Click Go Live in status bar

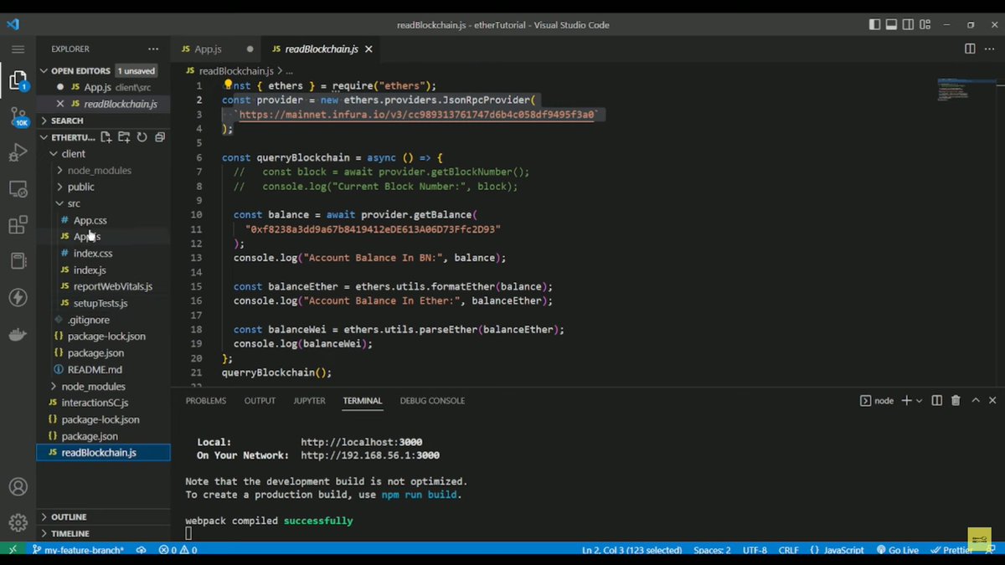pos(897,550)
